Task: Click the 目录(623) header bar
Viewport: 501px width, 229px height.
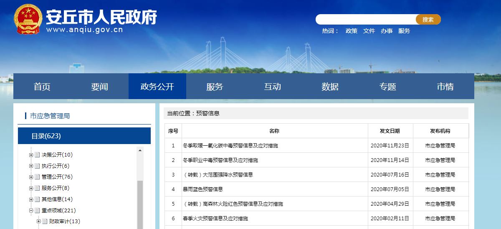Action: (x=84, y=136)
